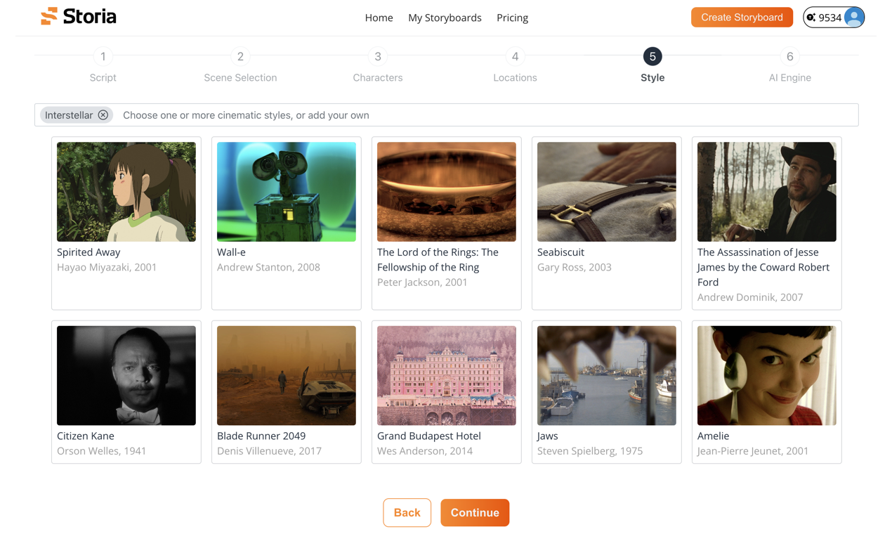Open the Pricing page
The height and width of the screenshot is (534, 892).
[x=512, y=18]
